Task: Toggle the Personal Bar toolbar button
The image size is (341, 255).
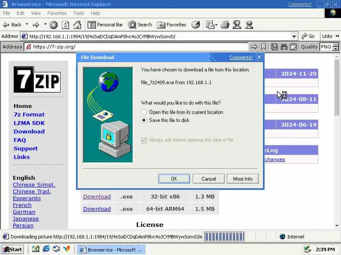Action: pos(105,25)
